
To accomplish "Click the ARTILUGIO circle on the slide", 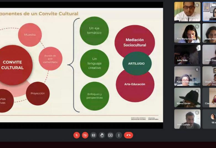I will (137, 63).
